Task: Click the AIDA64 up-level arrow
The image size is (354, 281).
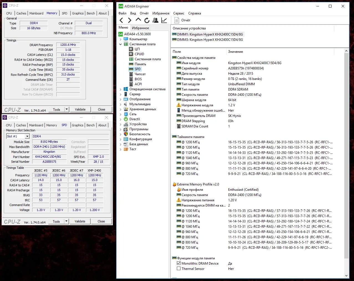Action: click(138, 20)
